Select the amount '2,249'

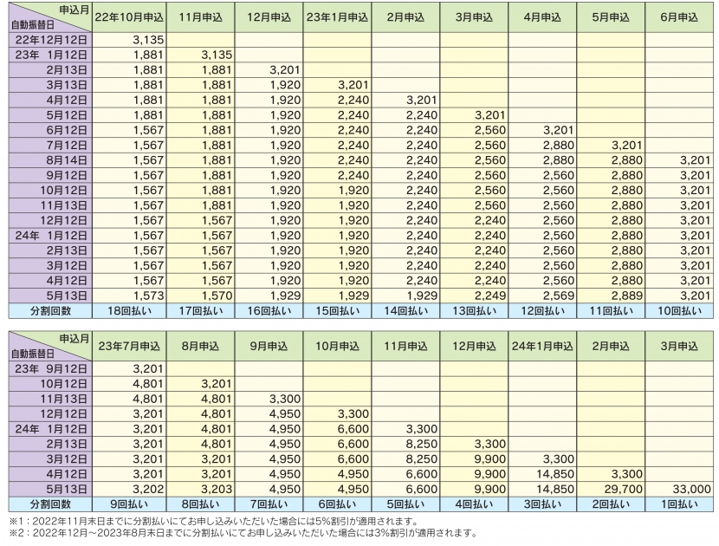point(490,296)
